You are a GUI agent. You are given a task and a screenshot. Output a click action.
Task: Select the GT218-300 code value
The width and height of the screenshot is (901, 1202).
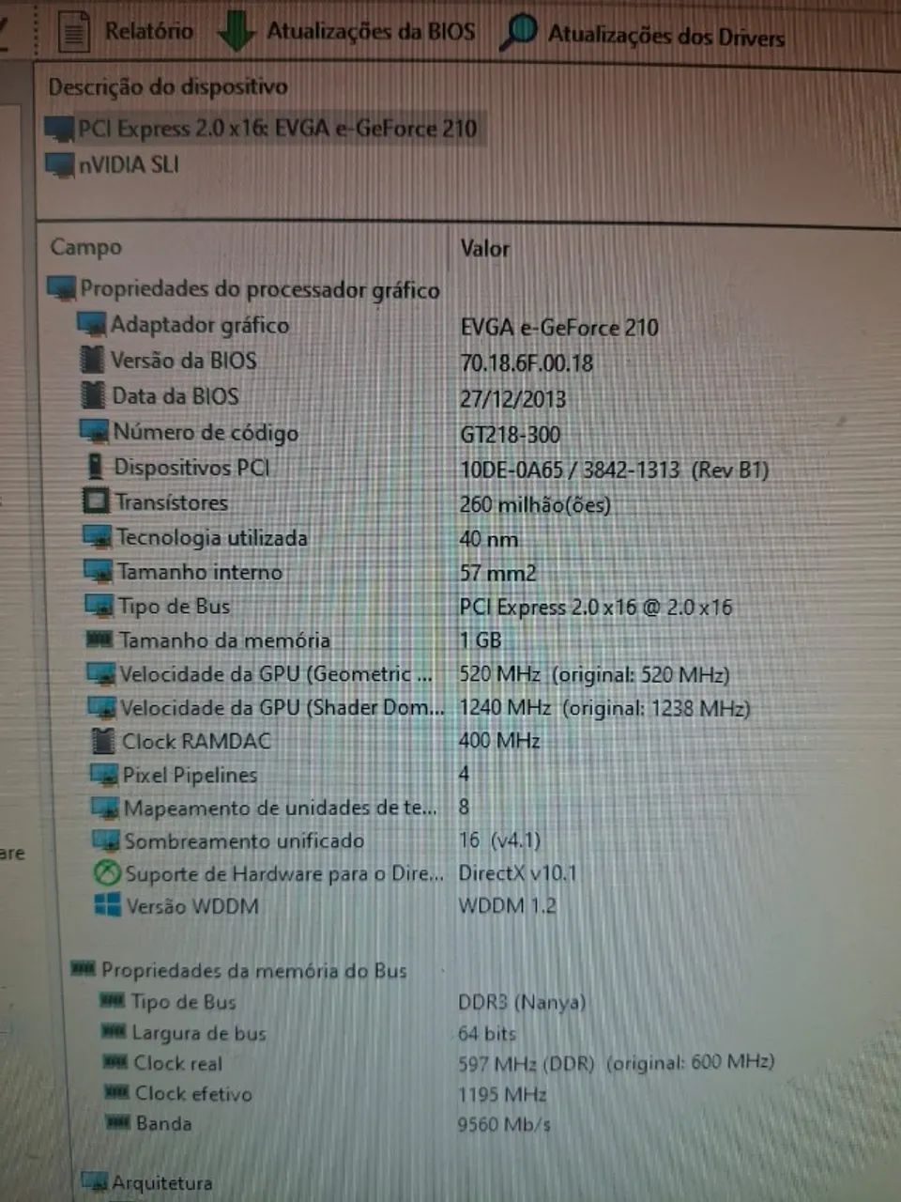510,434
